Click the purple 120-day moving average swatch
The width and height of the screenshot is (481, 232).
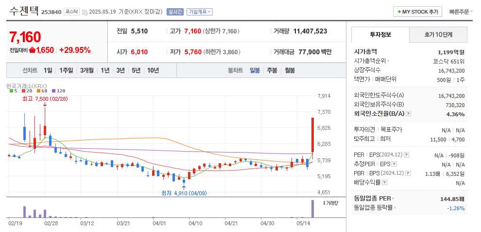[53, 91]
